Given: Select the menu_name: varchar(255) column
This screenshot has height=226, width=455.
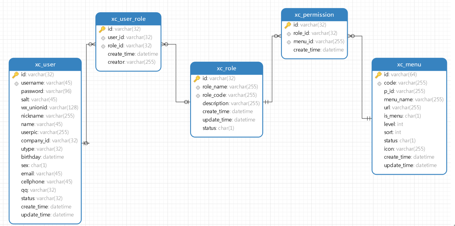Looking at the screenshot, I should pyautogui.click(x=414, y=99).
